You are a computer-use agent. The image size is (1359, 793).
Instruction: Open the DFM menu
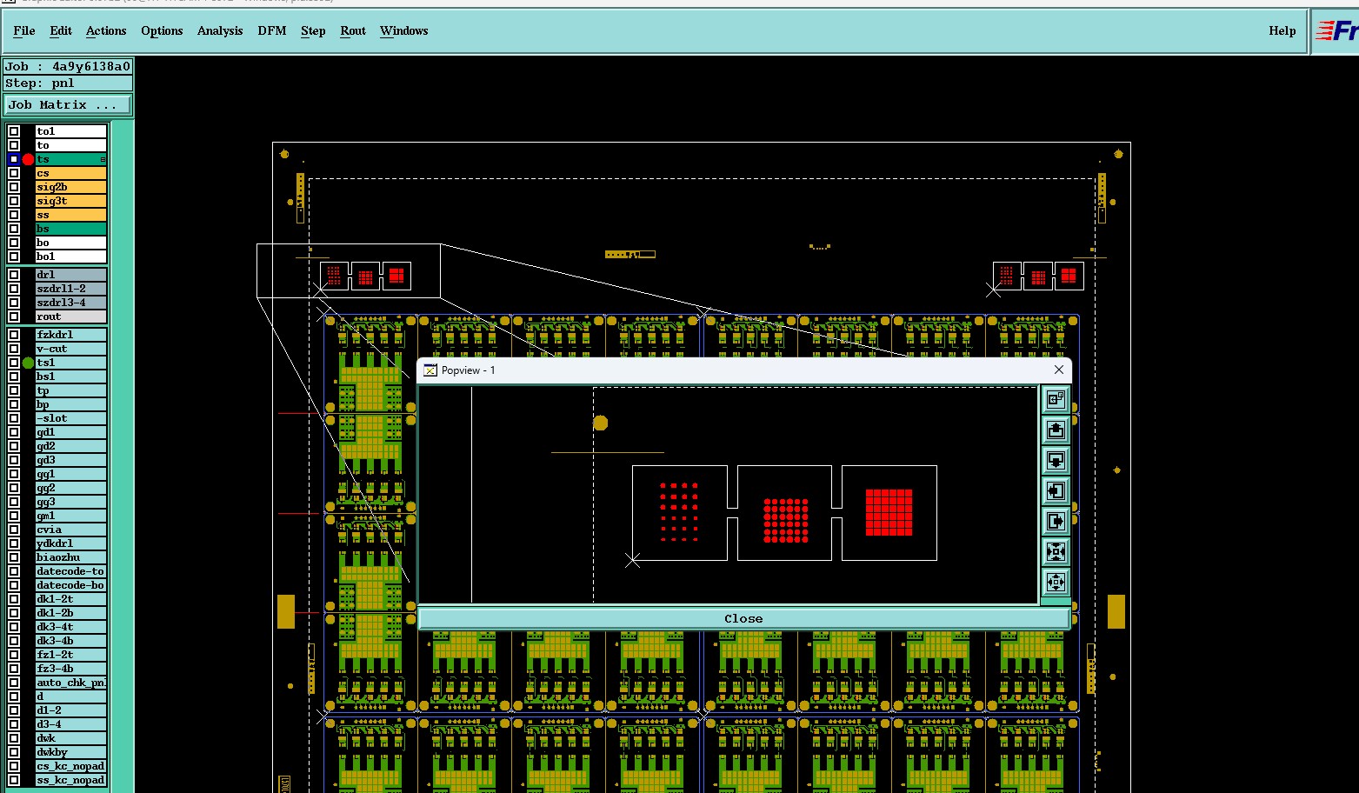pos(272,30)
